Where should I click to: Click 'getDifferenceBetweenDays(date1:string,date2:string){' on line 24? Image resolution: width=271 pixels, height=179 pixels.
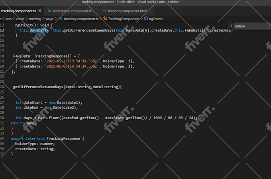(x=68, y=87)
